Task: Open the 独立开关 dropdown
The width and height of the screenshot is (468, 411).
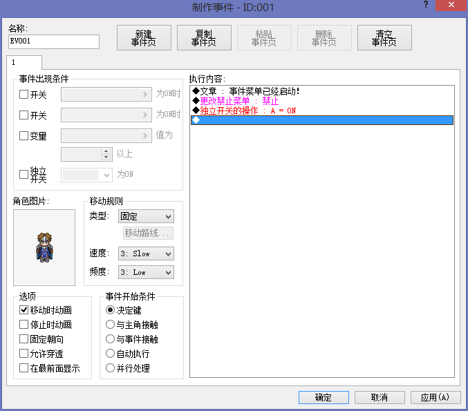Action: [x=86, y=175]
